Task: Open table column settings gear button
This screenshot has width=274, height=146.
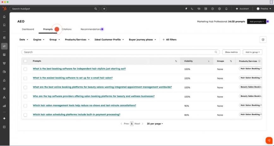Action: pyautogui.click(x=263, y=40)
